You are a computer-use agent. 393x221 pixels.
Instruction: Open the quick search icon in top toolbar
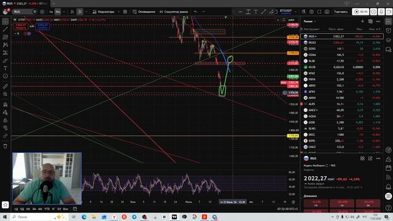[x=304, y=12]
